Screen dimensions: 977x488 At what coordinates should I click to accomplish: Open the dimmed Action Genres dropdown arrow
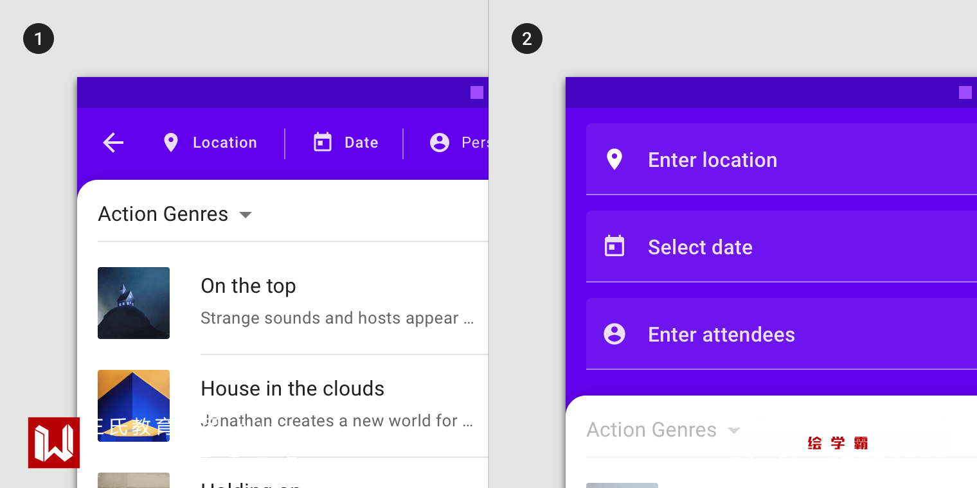(x=734, y=430)
